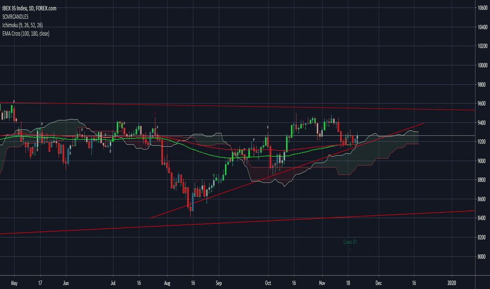Click the IBEX 35 Index chart title
Image resolution: width=490 pixels, height=289 pixels.
tap(29, 8)
